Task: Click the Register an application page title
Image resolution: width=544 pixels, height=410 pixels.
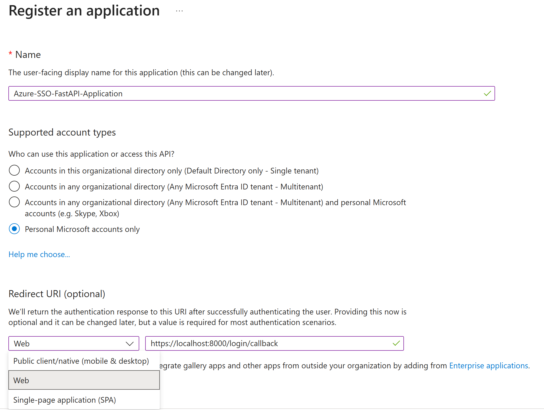Action: tap(84, 11)
